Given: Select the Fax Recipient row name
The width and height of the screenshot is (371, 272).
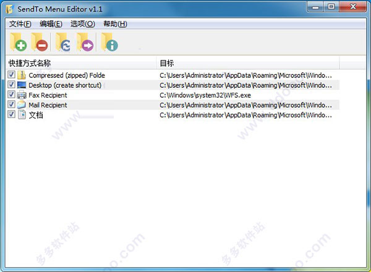Looking at the screenshot, I should (x=48, y=95).
